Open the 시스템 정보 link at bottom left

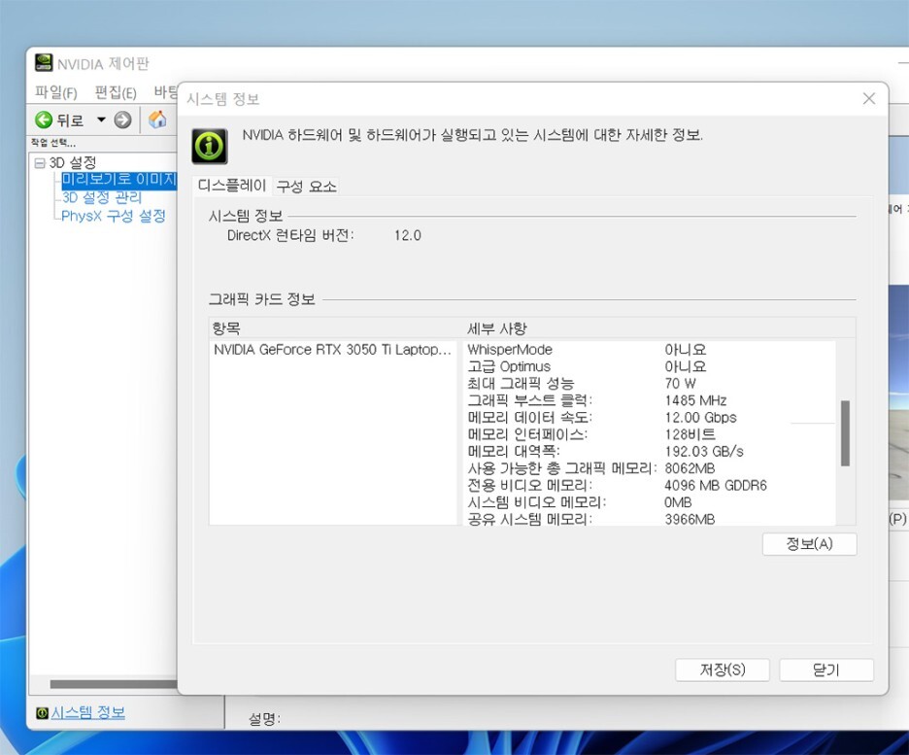[x=87, y=712]
